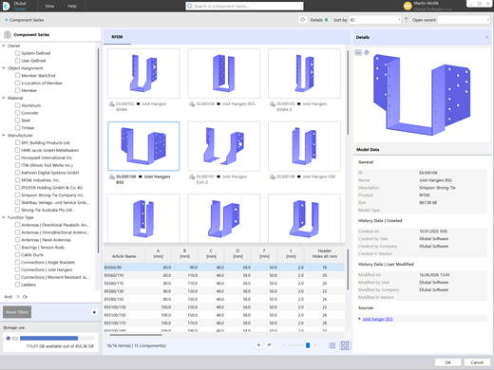Select the DL000104 Joist Hangers BSIL thumbnail
This screenshot has width=494, height=370.
tap(224, 73)
